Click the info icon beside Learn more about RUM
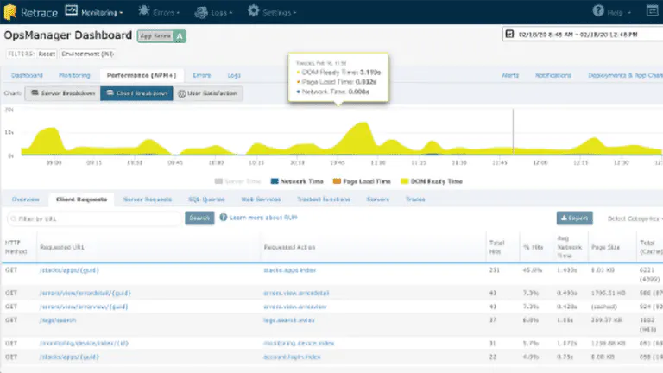Image resolution: width=663 pixels, height=373 pixels. coord(224,218)
